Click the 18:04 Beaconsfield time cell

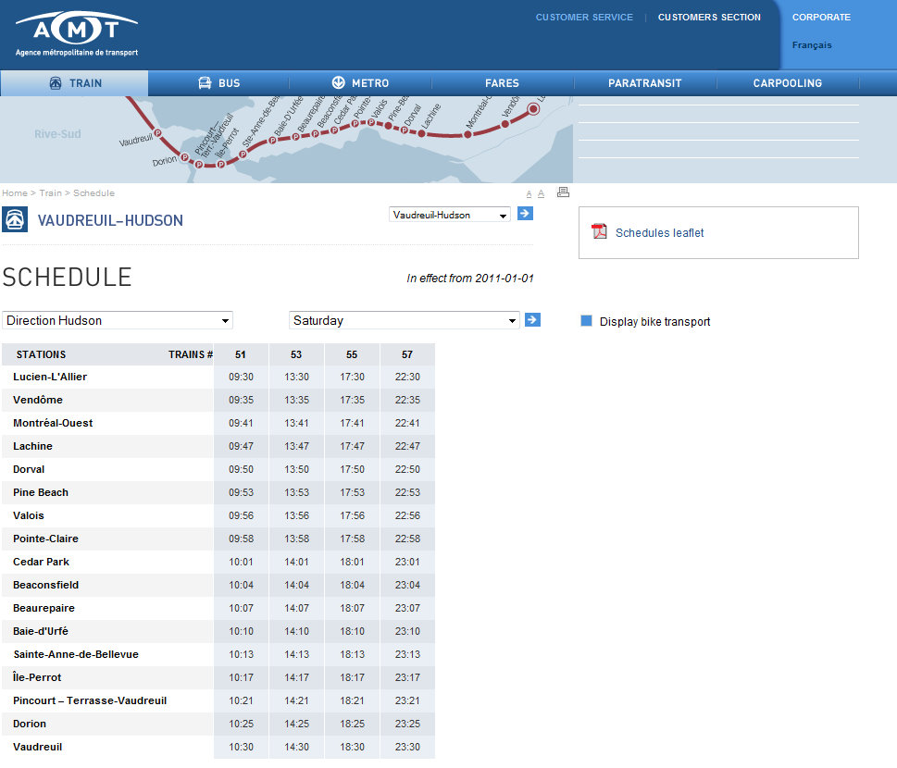click(x=352, y=585)
